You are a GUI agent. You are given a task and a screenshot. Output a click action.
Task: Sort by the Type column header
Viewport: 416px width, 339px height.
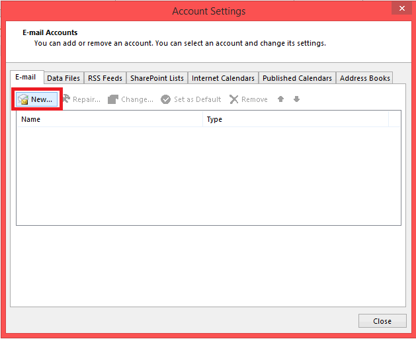point(295,119)
